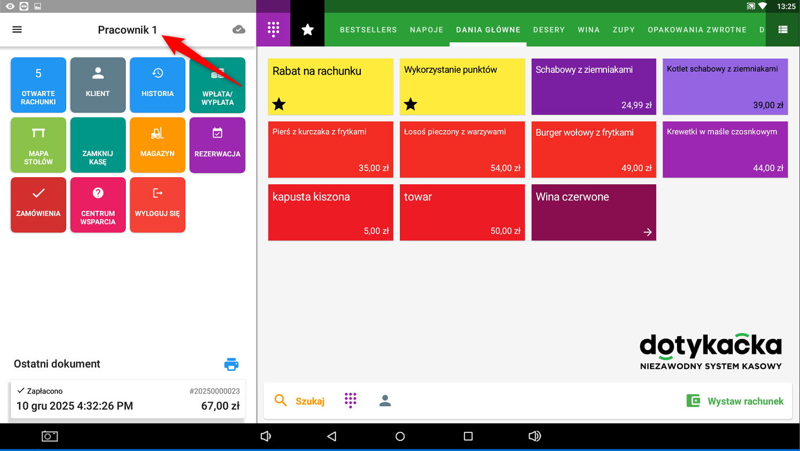800x451 pixels.
Task: Tap the cloud sync status icon
Action: coord(239,30)
